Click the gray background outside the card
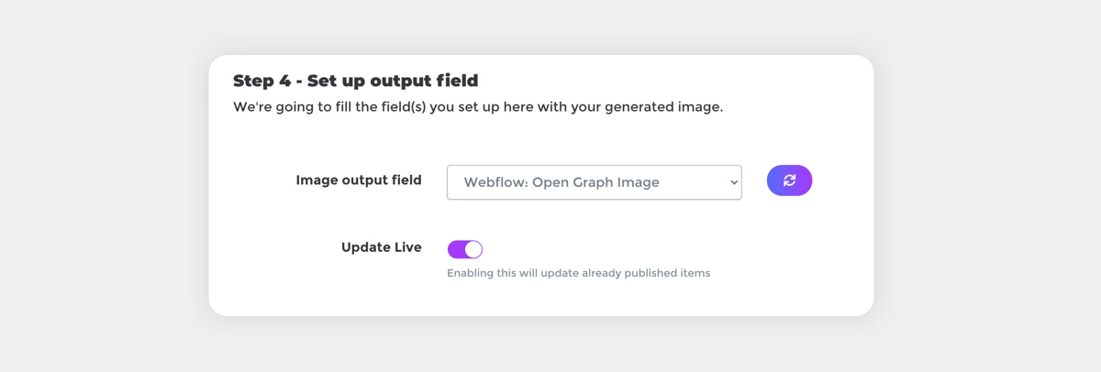 pos(92,183)
